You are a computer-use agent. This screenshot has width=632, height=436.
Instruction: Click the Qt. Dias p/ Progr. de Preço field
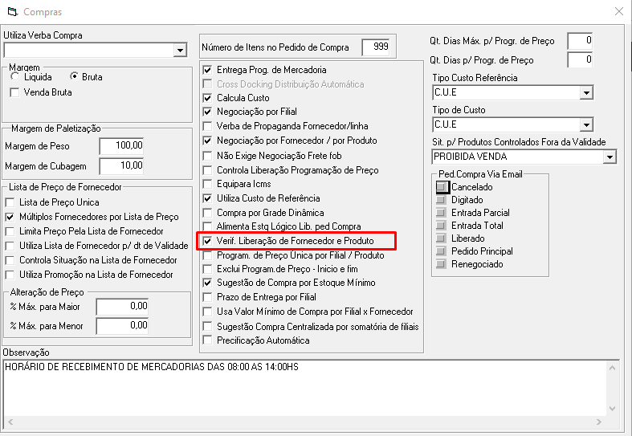click(580, 59)
